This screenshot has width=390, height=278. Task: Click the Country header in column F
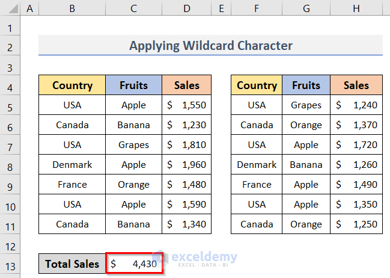tap(257, 85)
